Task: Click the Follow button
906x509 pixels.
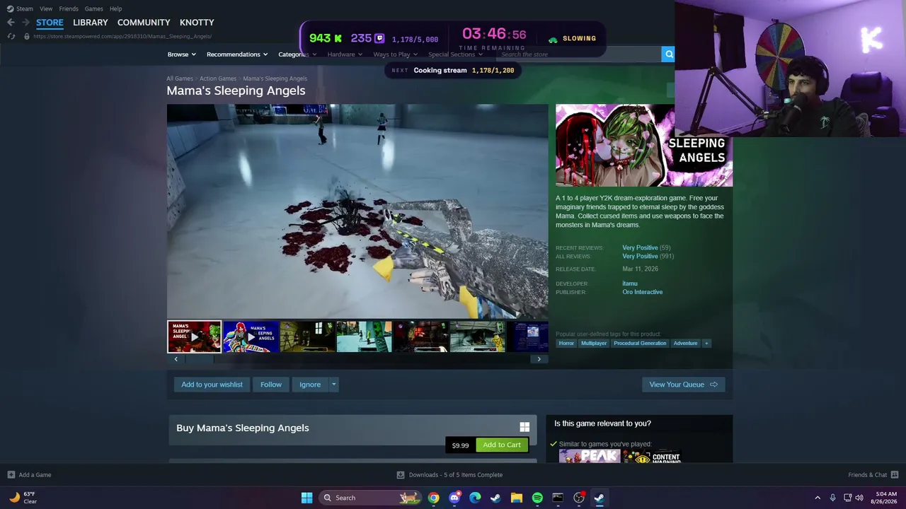Action: [x=271, y=385]
